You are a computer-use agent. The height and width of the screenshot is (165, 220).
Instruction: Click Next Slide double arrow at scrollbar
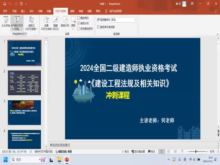[219, 135]
